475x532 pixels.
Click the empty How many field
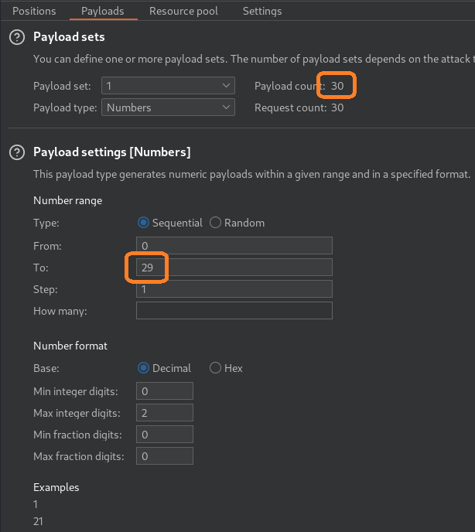click(234, 311)
